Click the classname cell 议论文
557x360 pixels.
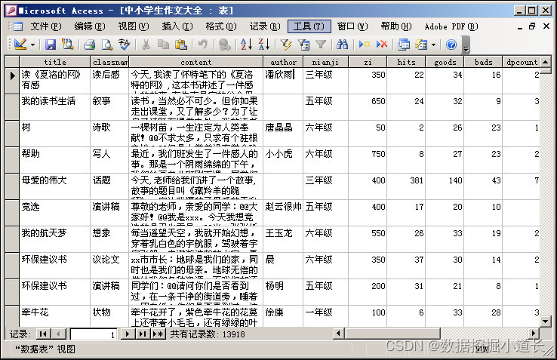tap(109, 266)
